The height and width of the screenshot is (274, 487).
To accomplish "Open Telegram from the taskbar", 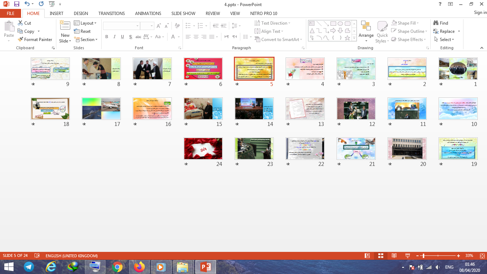I will click(29, 267).
